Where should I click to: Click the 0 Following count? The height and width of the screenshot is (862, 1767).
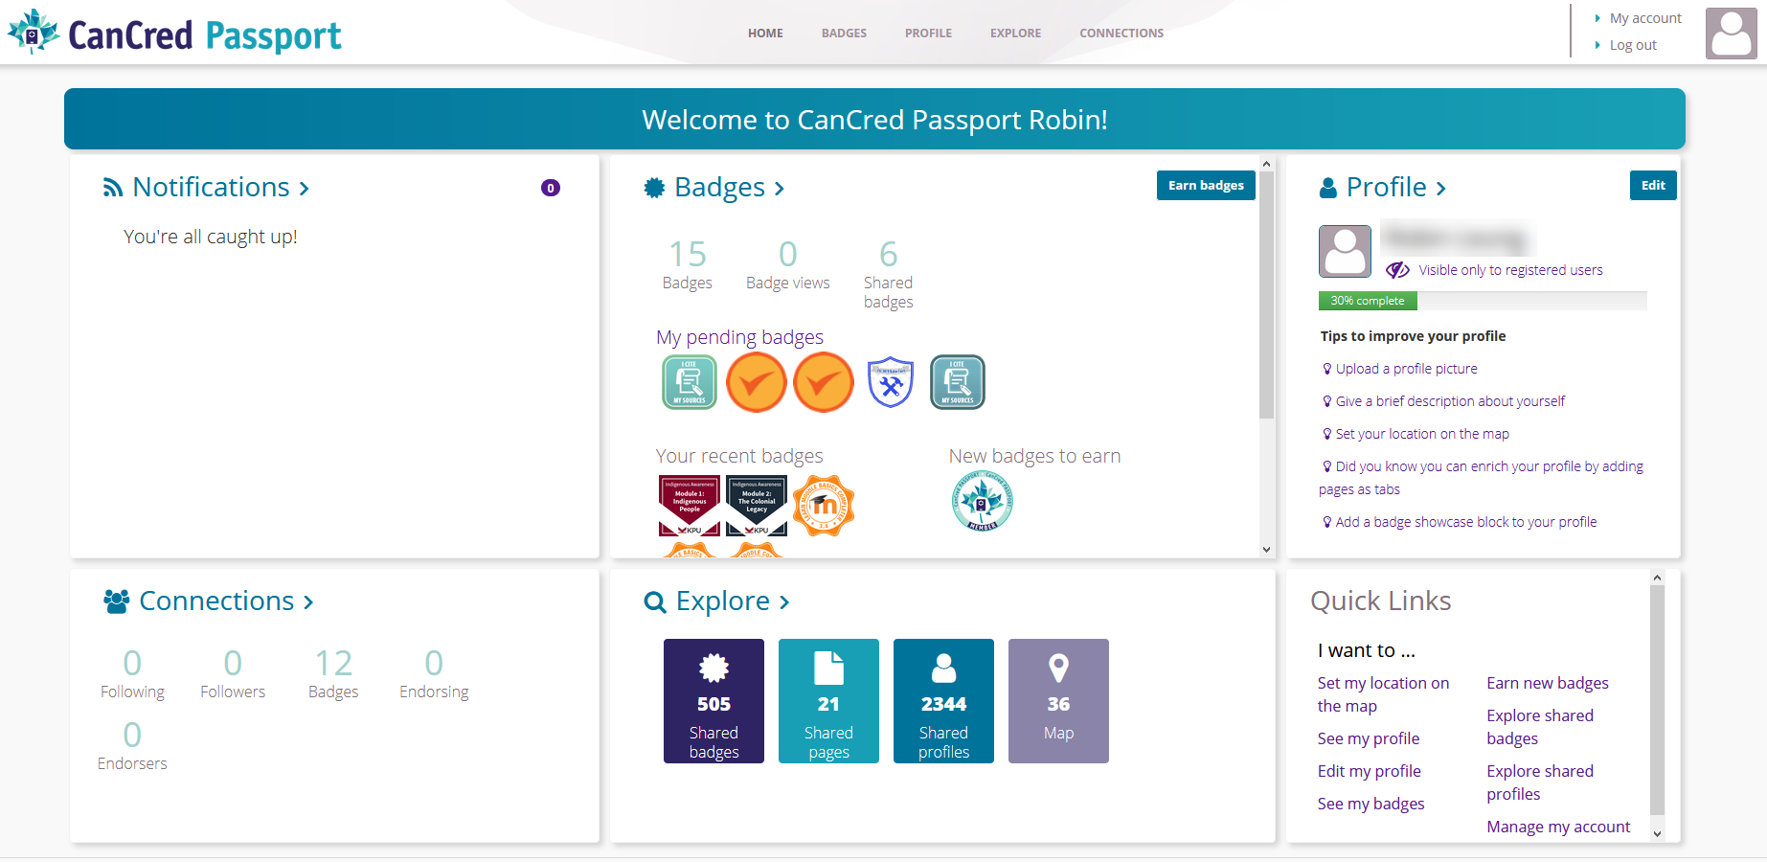click(132, 673)
